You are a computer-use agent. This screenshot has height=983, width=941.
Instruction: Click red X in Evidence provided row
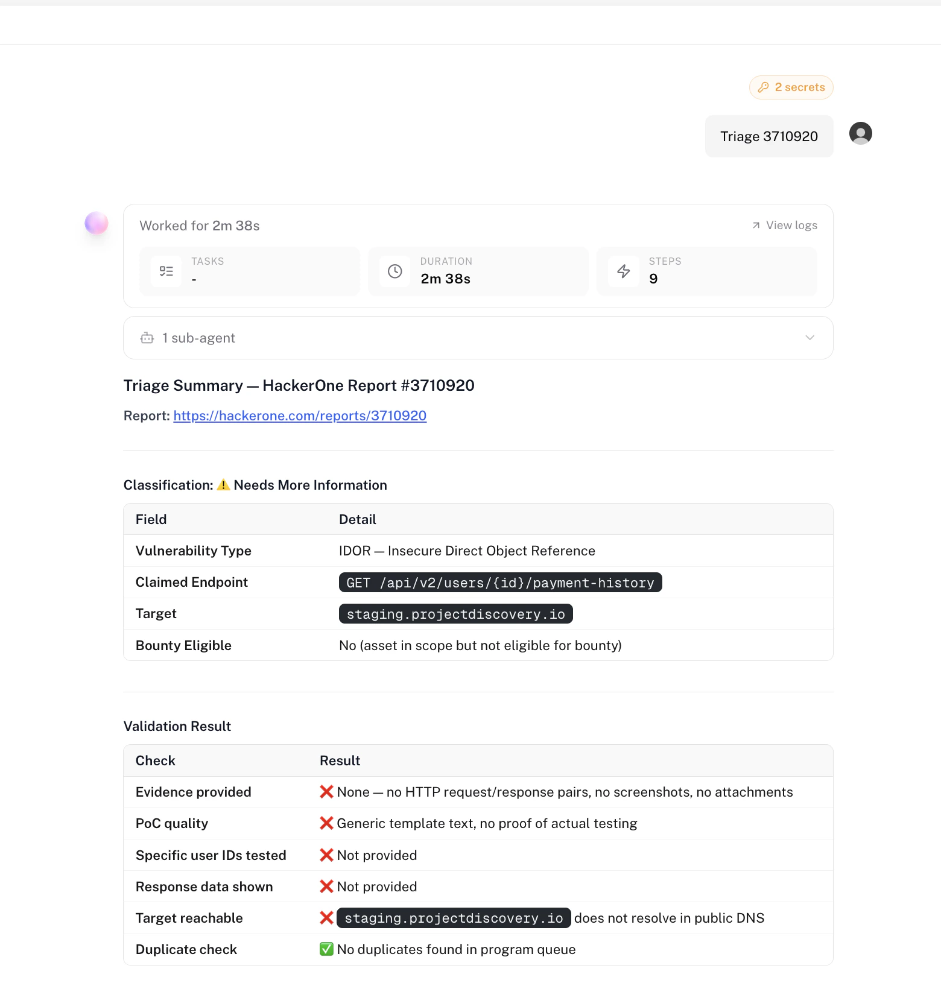tap(326, 792)
